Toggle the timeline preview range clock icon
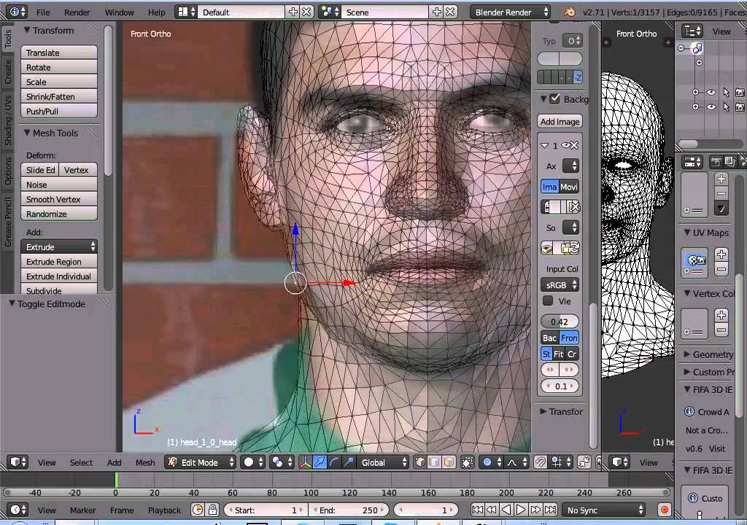 click(x=198, y=510)
